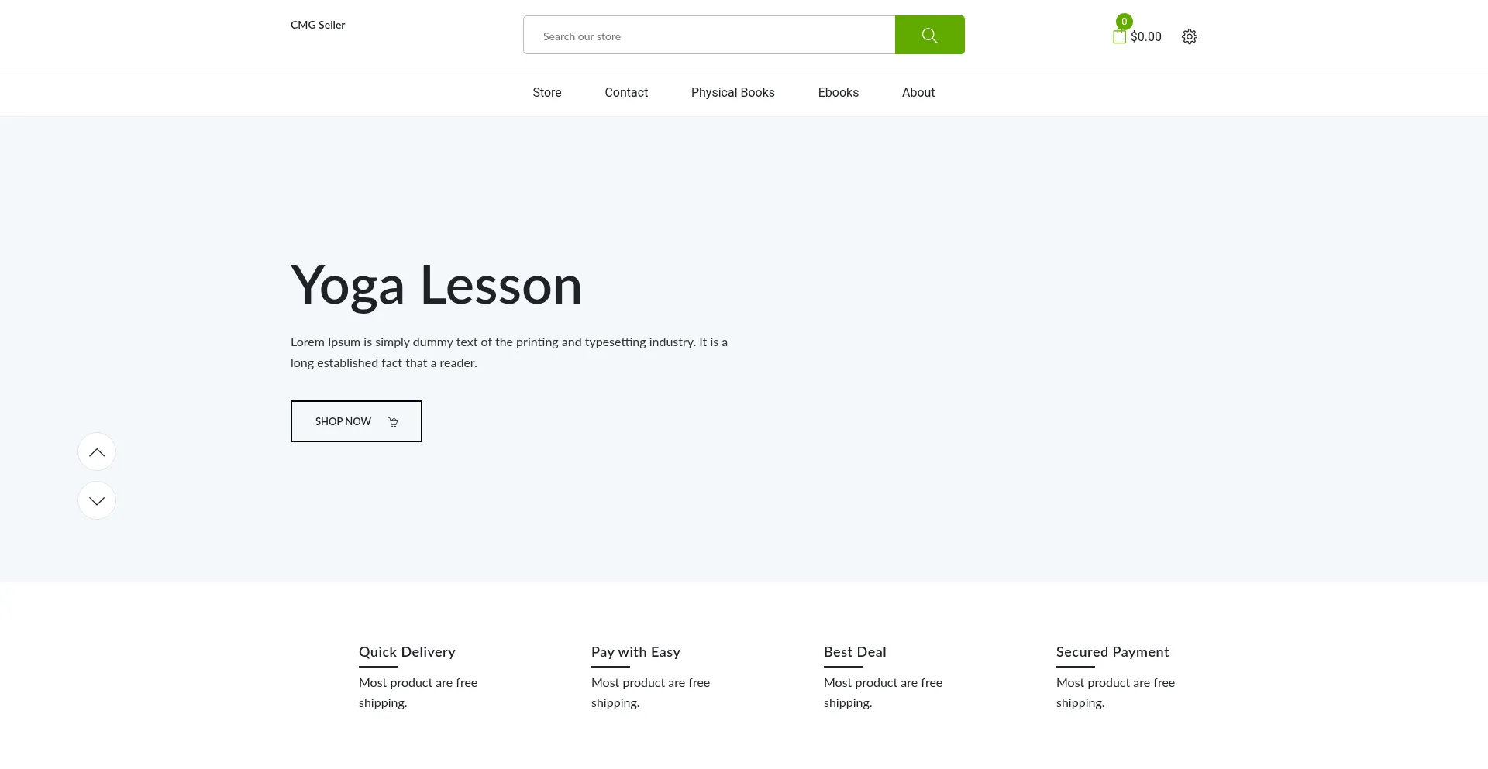Navigate to the Contact page

[x=626, y=93]
